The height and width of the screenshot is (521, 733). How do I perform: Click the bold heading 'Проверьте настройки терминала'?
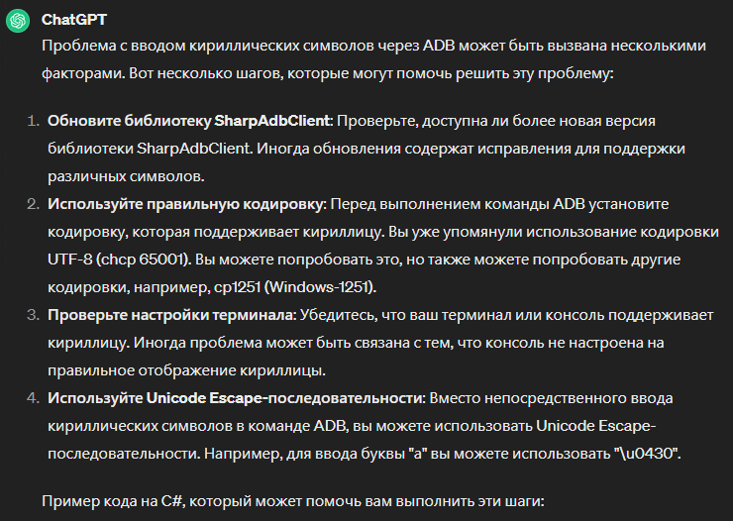pyautogui.click(x=171, y=314)
